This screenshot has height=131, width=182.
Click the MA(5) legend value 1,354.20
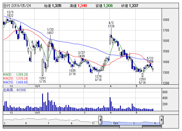(22, 75)
